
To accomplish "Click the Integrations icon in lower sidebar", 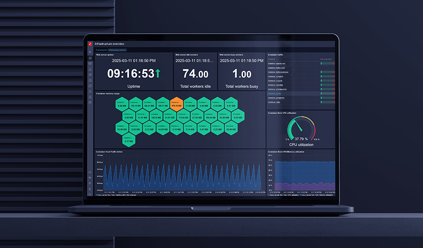I will pyautogui.click(x=90, y=177).
